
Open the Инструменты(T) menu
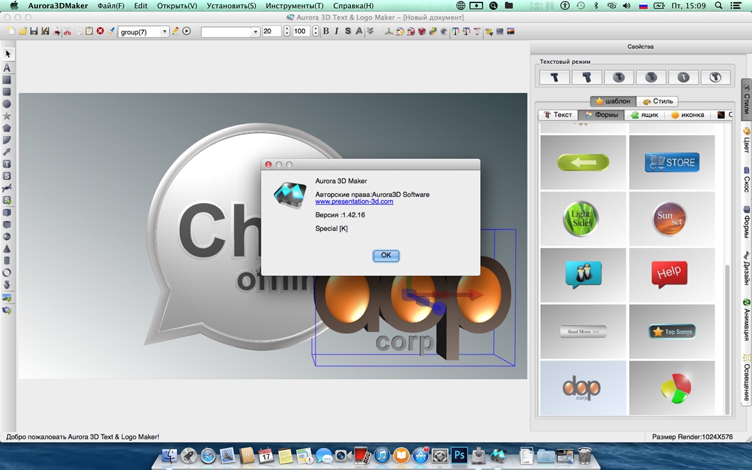coord(295,6)
